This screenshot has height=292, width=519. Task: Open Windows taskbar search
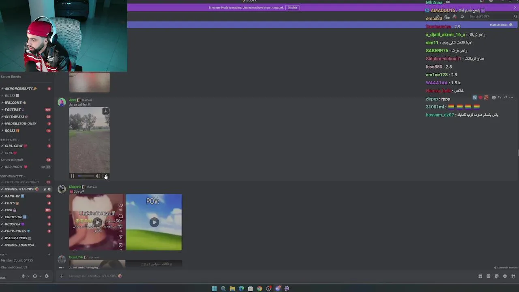coord(223,289)
